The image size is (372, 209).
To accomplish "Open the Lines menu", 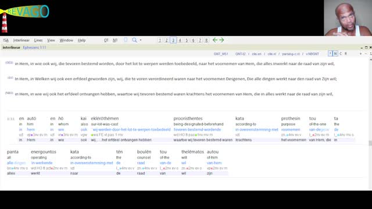I will coord(38,40).
